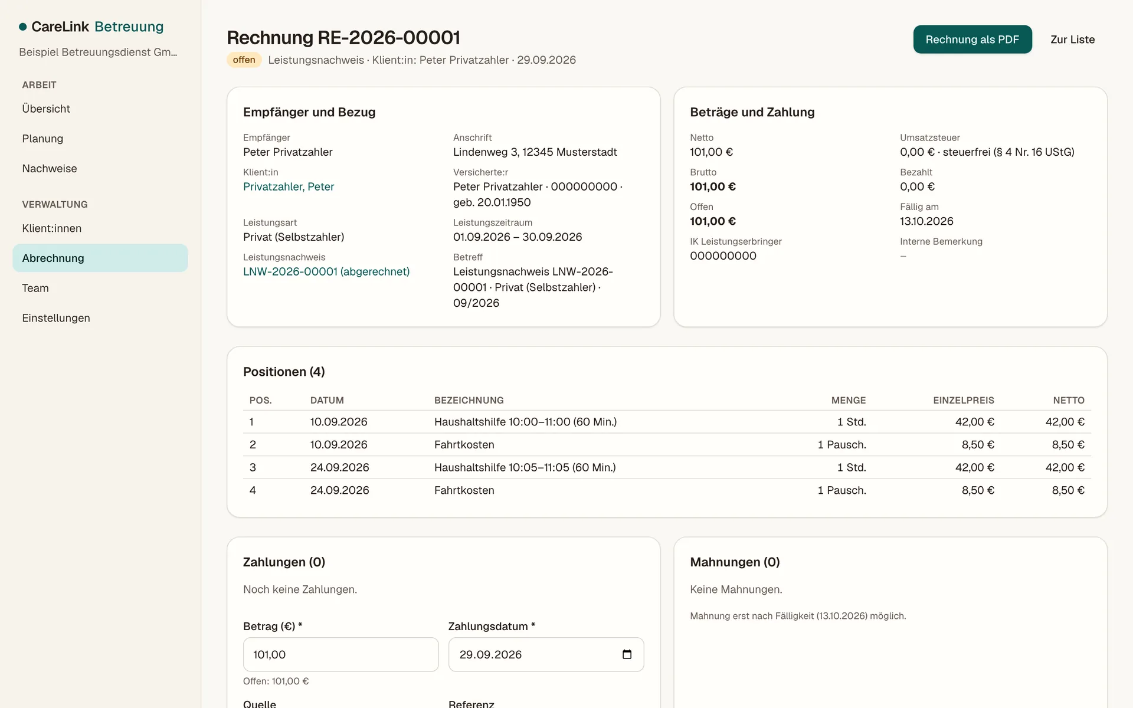
Task: Click the Zahlungsdatum date field
Action: 546,654
